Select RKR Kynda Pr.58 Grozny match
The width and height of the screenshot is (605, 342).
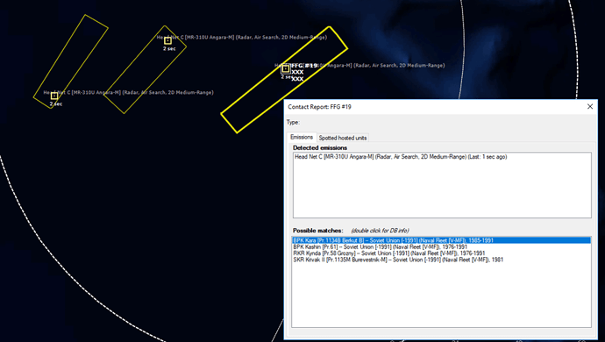point(441,253)
